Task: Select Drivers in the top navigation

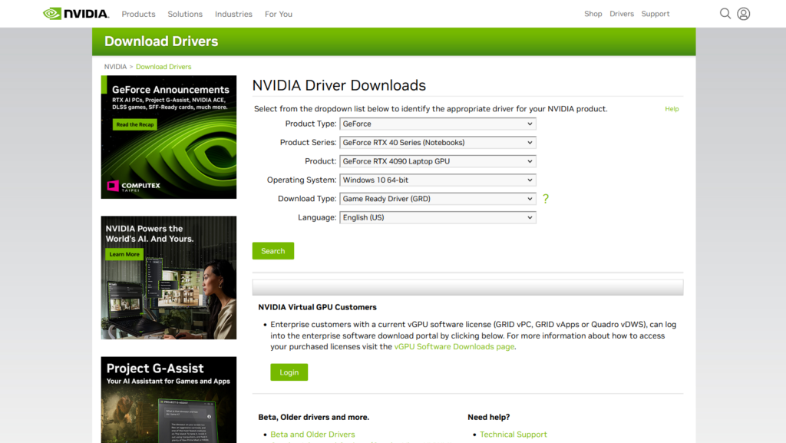Action: (622, 13)
